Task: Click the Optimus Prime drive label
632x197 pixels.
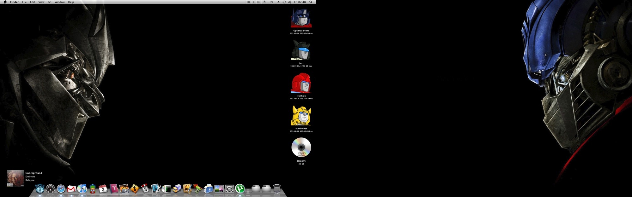Action: [301, 31]
